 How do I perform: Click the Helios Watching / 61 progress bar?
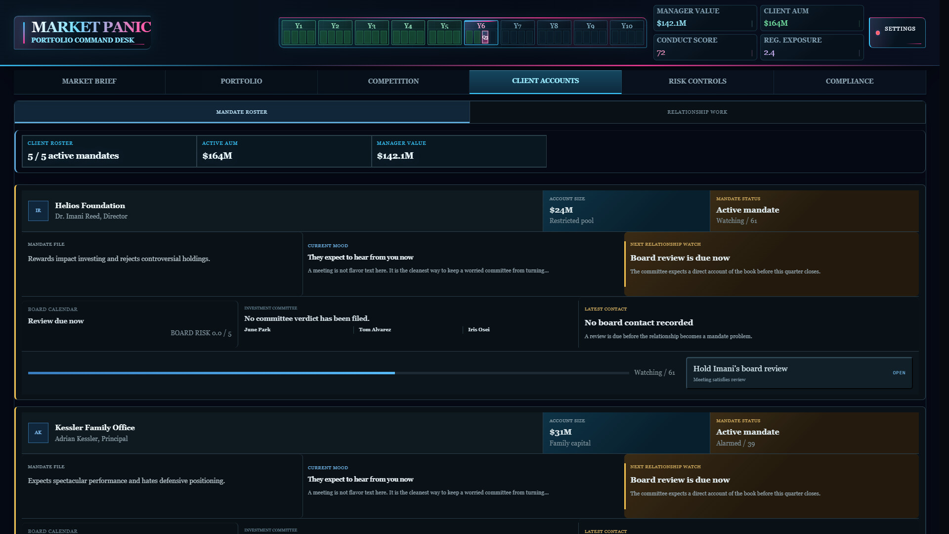tap(328, 373)
